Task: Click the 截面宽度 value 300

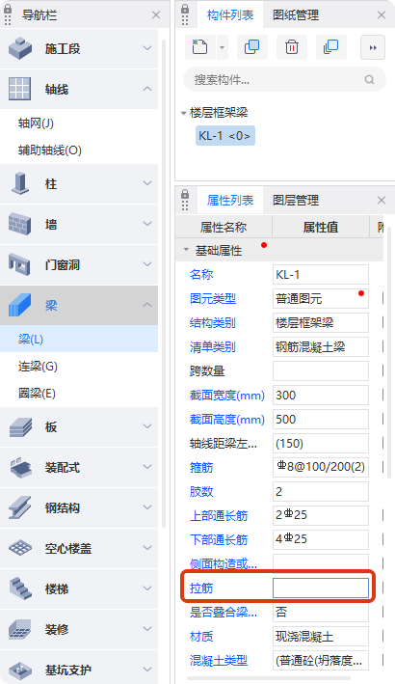Action: point(321,396)
